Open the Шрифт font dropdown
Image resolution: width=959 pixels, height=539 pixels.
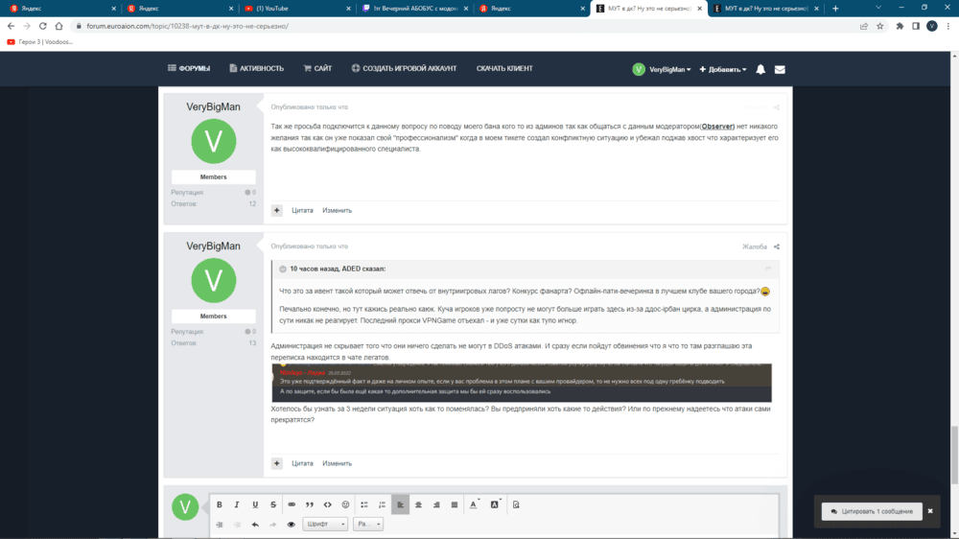(x=324, y=525)
